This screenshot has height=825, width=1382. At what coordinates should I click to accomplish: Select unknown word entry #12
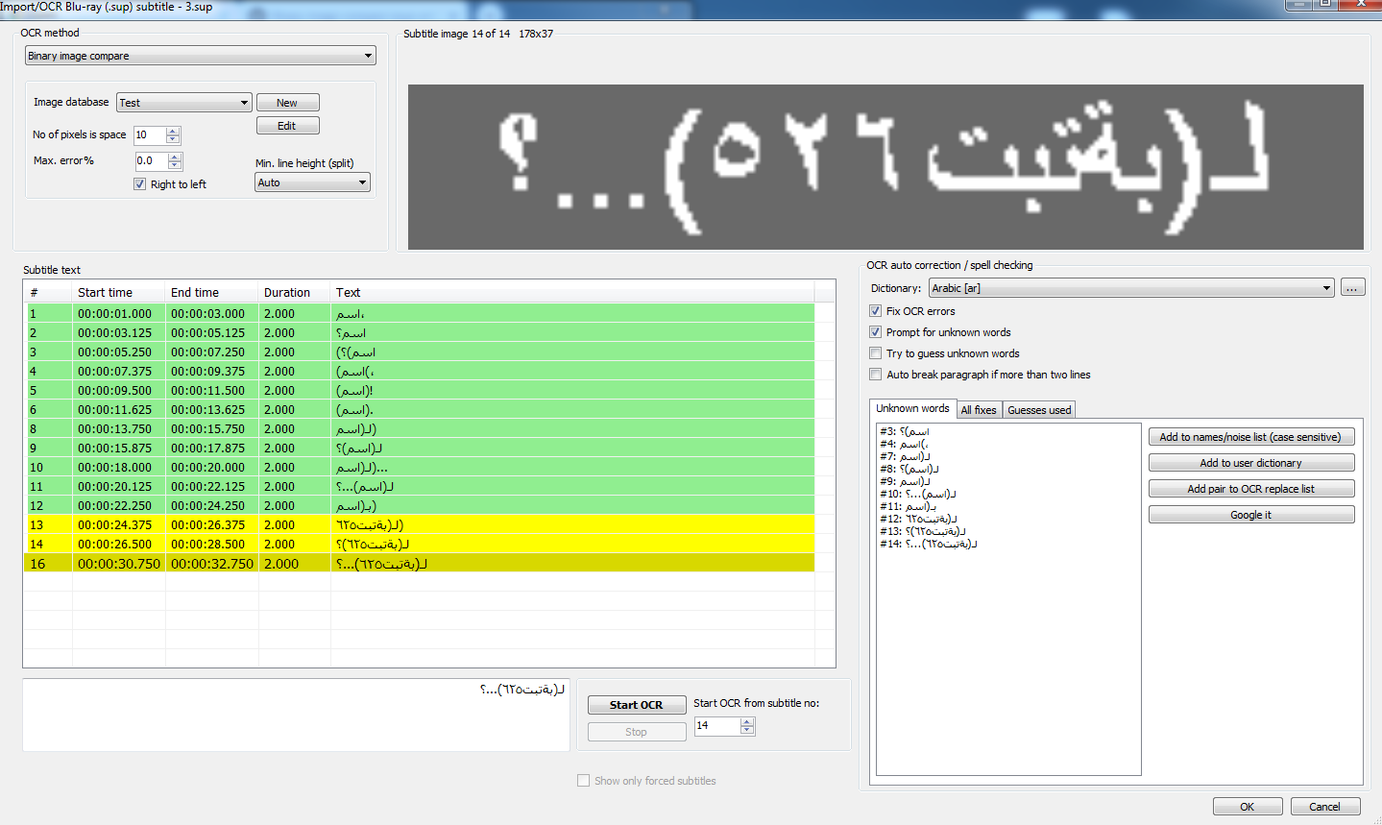coord(918,519)
